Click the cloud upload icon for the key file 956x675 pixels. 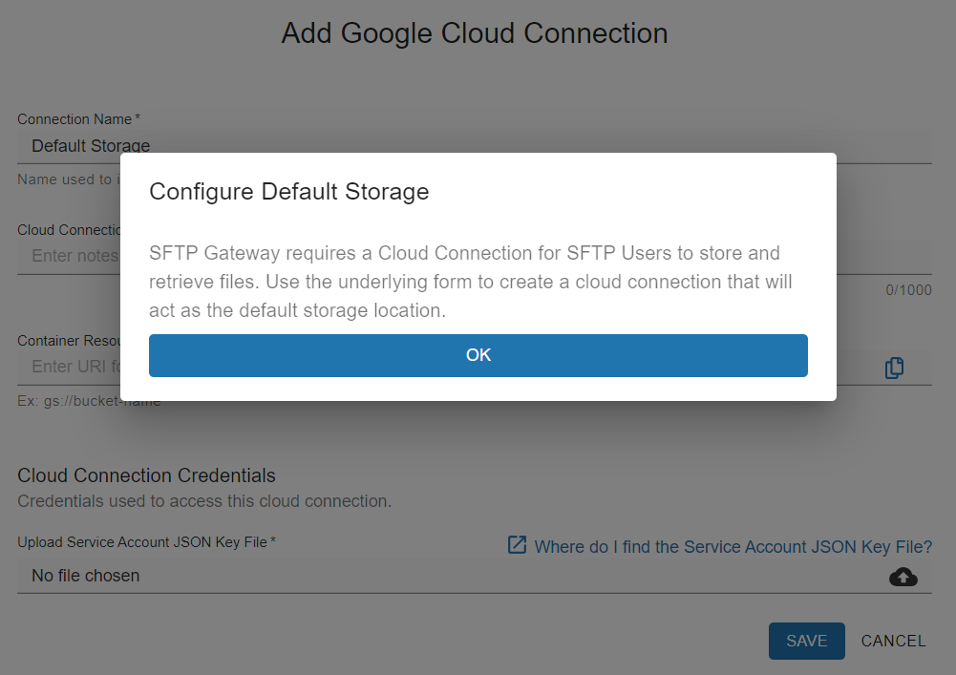[x=903, y=577]
